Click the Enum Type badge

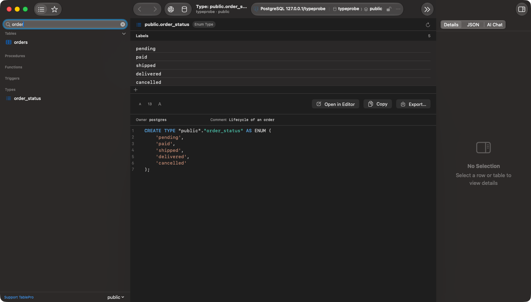click(204, 25)
